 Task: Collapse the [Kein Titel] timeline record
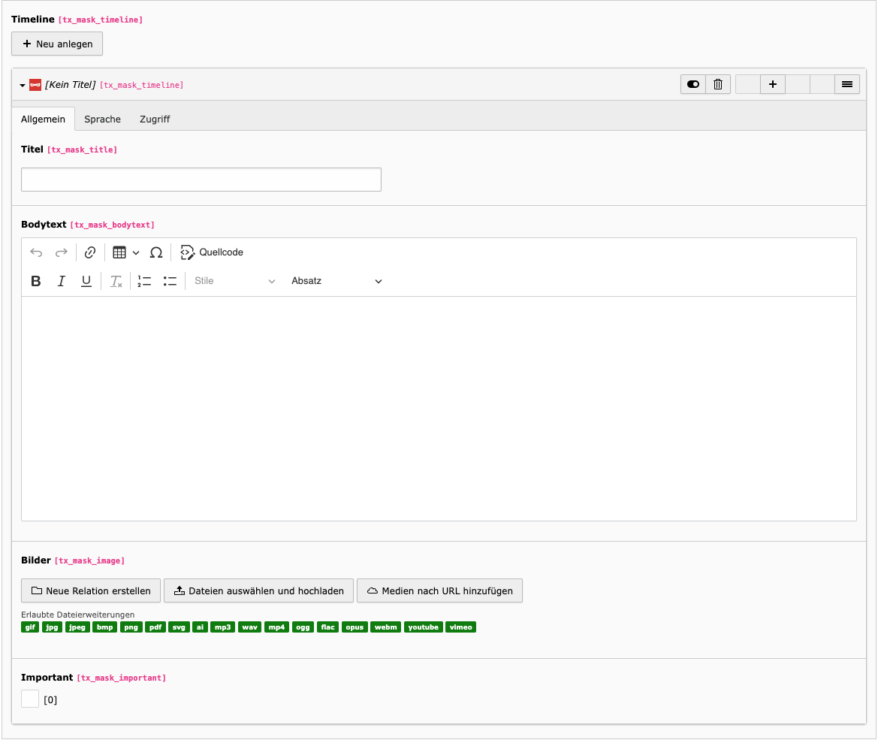[23, 86]
